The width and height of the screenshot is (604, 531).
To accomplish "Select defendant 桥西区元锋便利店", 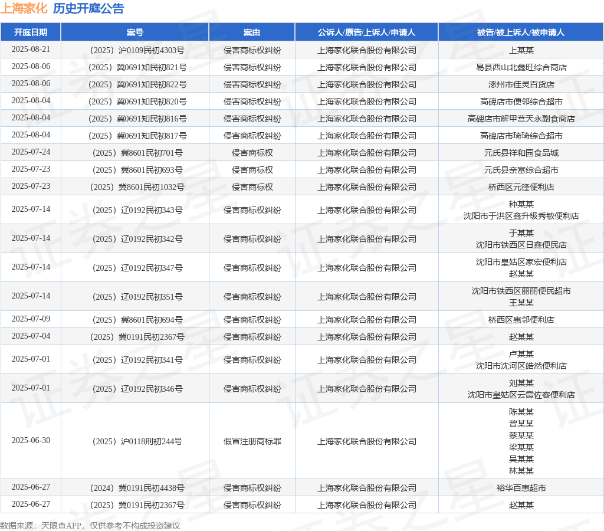I will (x=521, y=187).
